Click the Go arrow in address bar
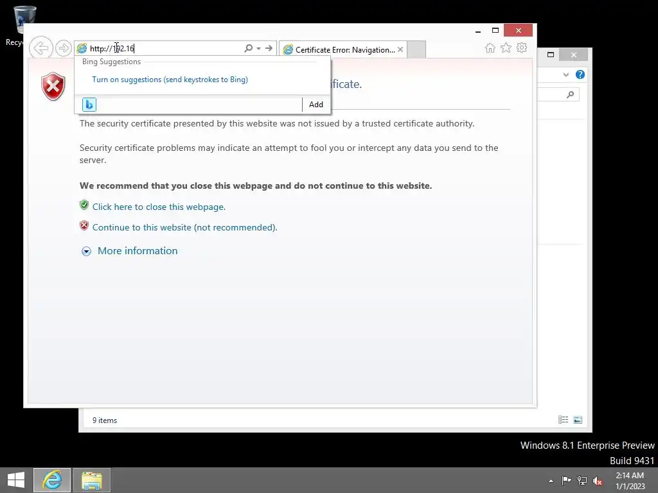658x493 pixels. tap(269, 48)
